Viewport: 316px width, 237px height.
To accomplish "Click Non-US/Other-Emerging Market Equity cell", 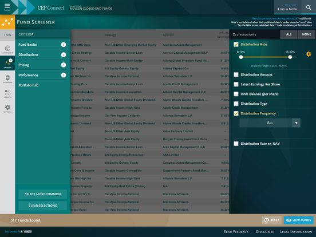I will [x=131, y=45].
